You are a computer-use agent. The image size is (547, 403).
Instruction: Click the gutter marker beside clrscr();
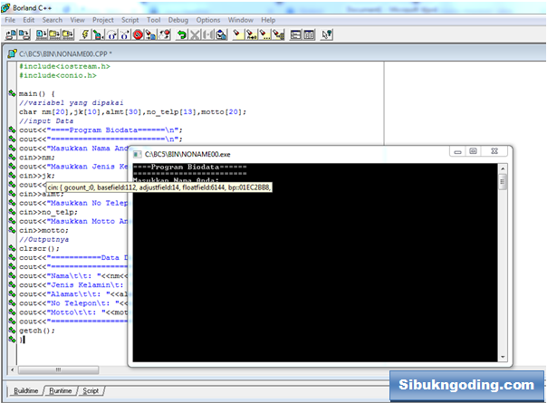(12, 248)
